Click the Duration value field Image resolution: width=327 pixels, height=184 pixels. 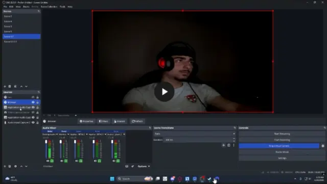[x=198, y=140]
